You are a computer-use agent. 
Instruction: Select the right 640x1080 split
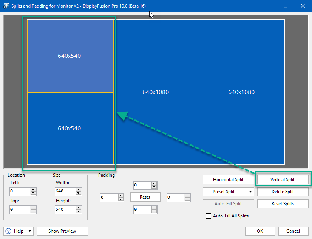point(242,92)
